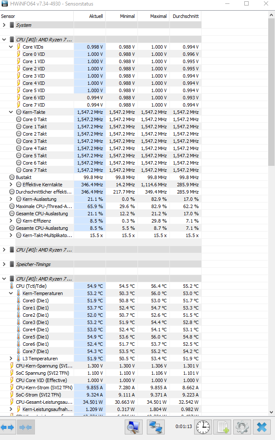This screenshot has height=440, width=275.
Task: Click the Sensor column header
Action: (37, 16)
